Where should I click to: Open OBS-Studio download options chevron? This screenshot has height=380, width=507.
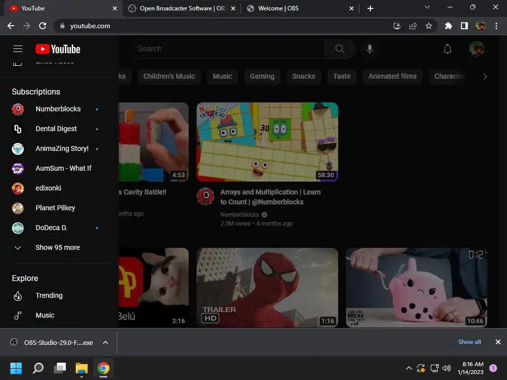(105, 342)
